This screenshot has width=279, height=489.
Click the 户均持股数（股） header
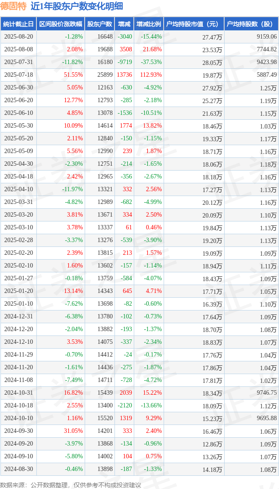click(251, 24)
